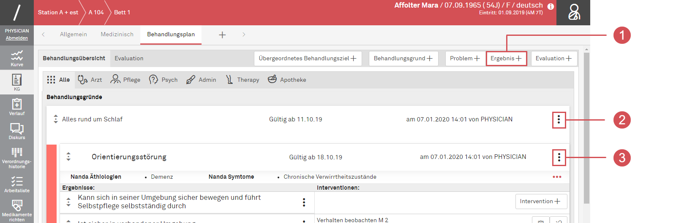Image resolution: width=676 pixels, height=223 pixels.
Task: Add a new Problem
Action: coord(465,59)
